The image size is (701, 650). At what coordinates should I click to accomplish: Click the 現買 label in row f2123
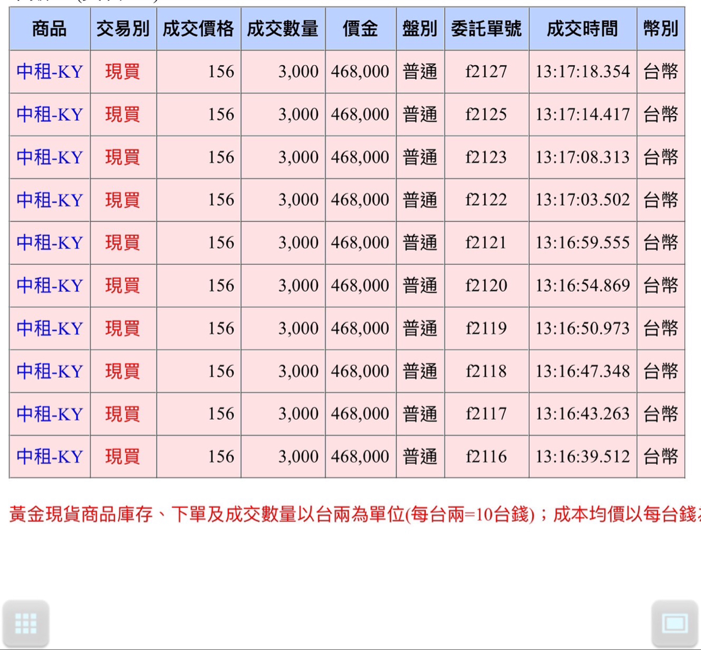tap(123, 157)
